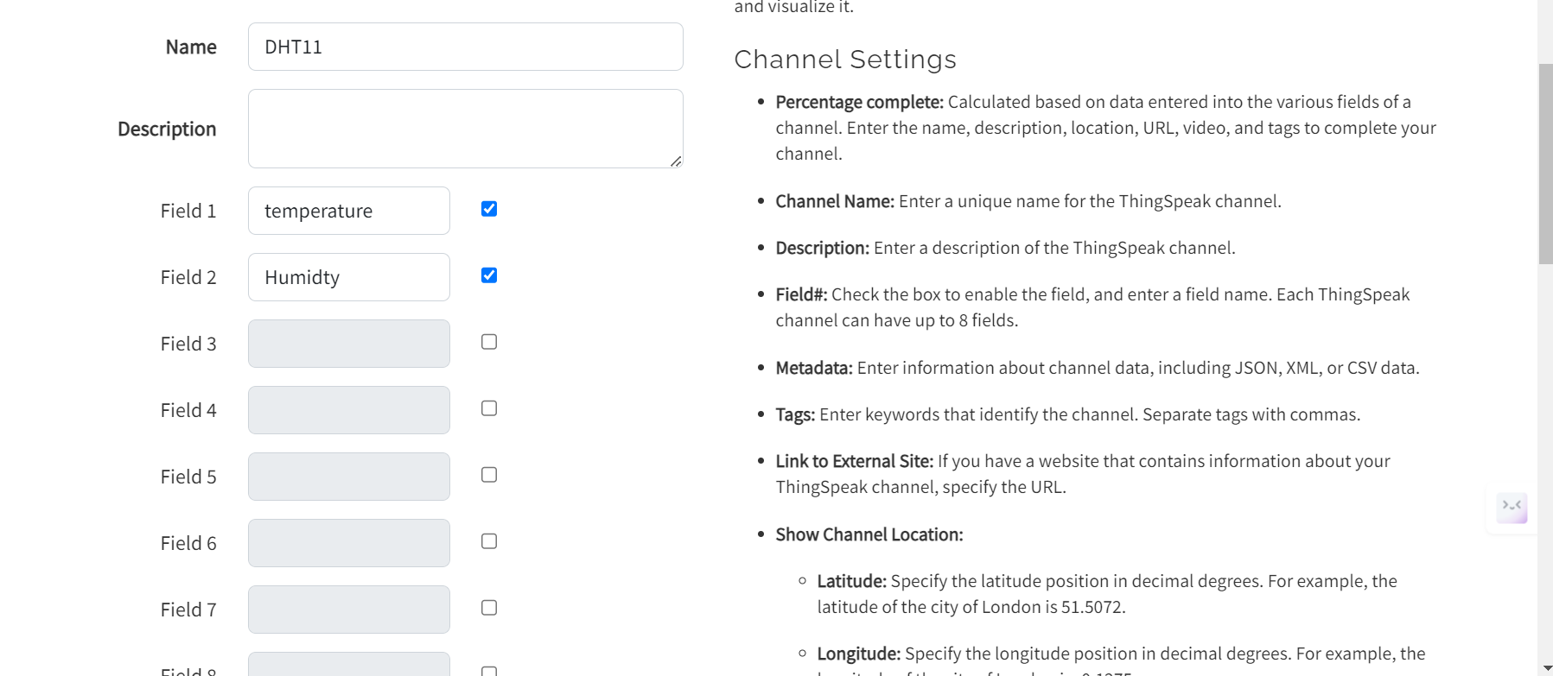The height and width of the screenshot is (676, 1553).
Task: Click the Name input field containing DHT11
Action: click(465, 47)
